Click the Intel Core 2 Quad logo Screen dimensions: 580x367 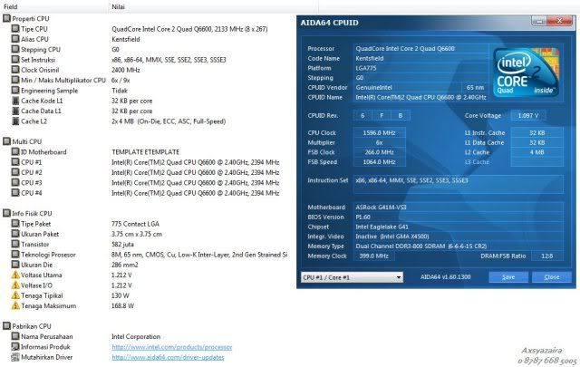coord(526,72)
